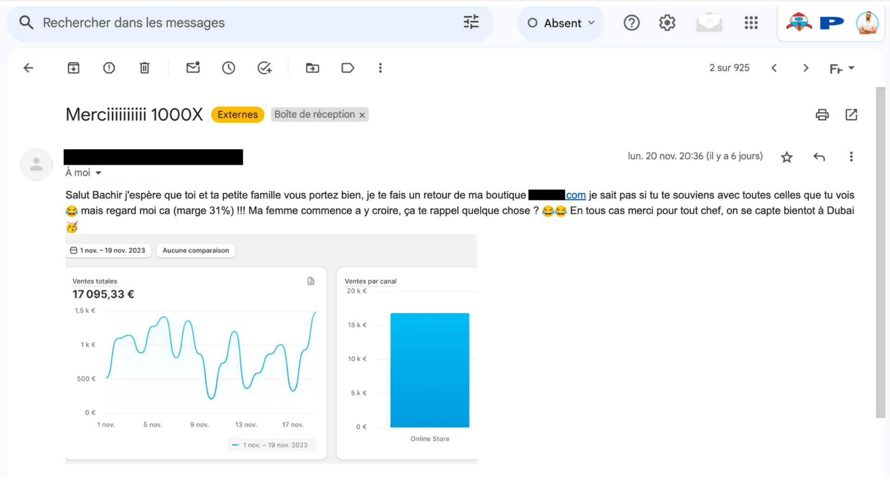Report the message as spam

pyautogui.click(x=109, y=68)
